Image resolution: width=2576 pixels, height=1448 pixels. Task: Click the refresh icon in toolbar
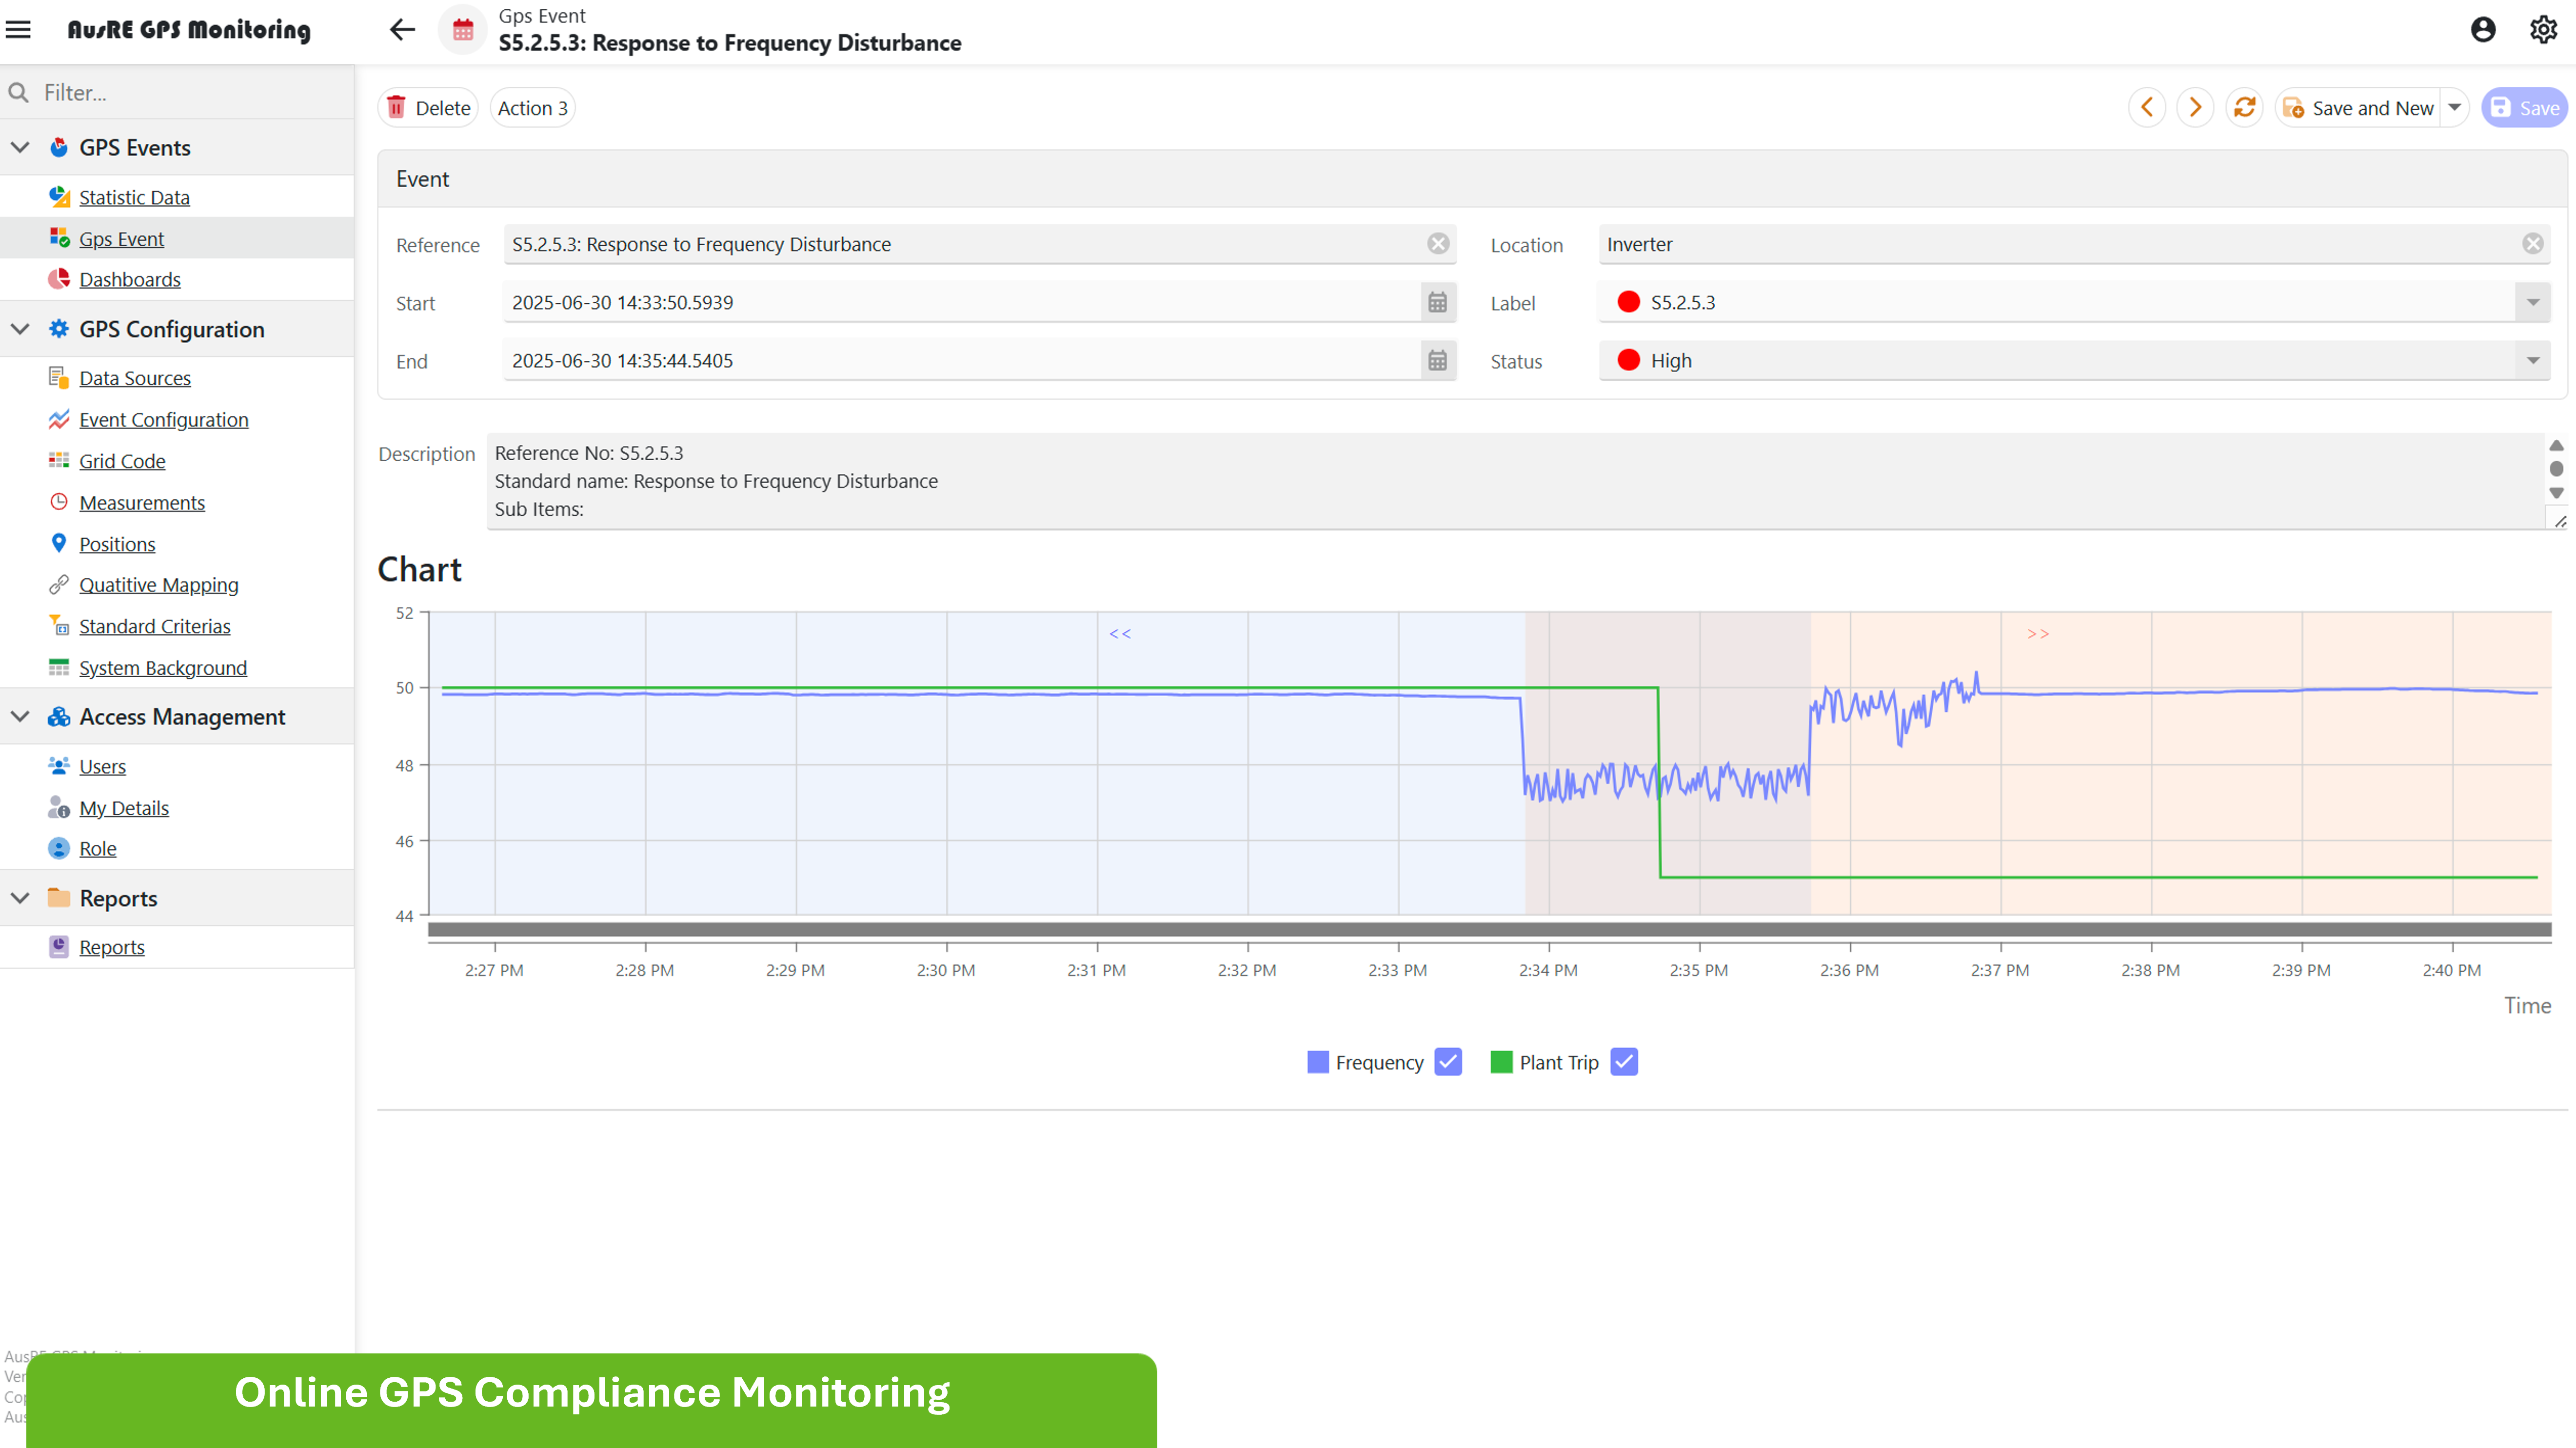click(2245, 107)
